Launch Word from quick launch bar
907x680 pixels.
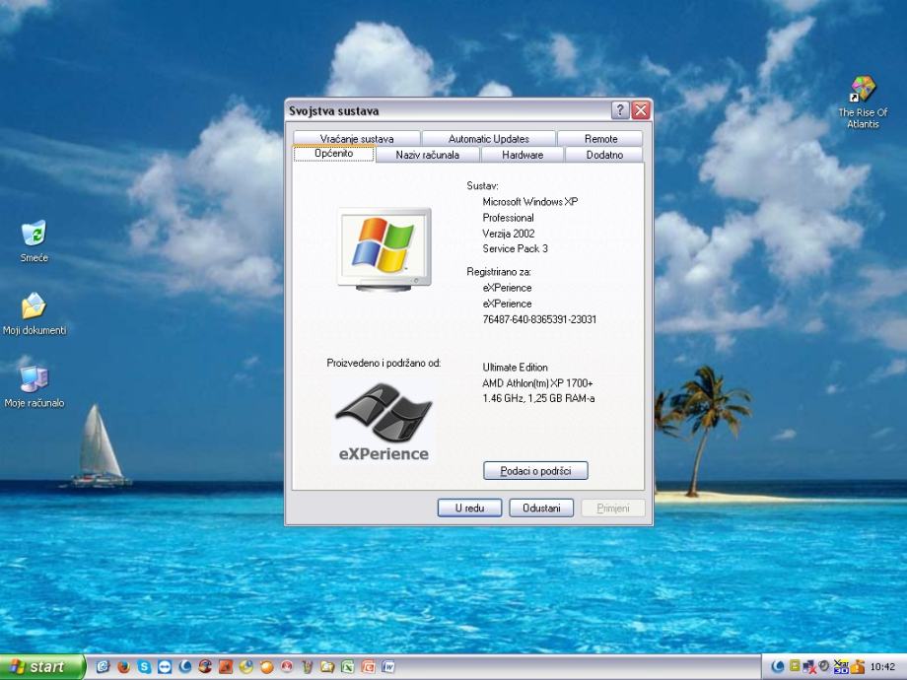(x=388, y=667)
